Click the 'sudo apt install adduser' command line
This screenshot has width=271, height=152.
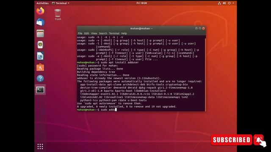[x=108, y=62]
